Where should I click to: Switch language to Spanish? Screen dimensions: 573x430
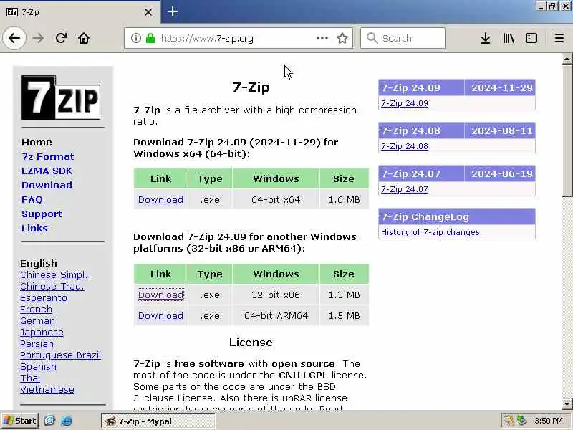click(38, 367)
